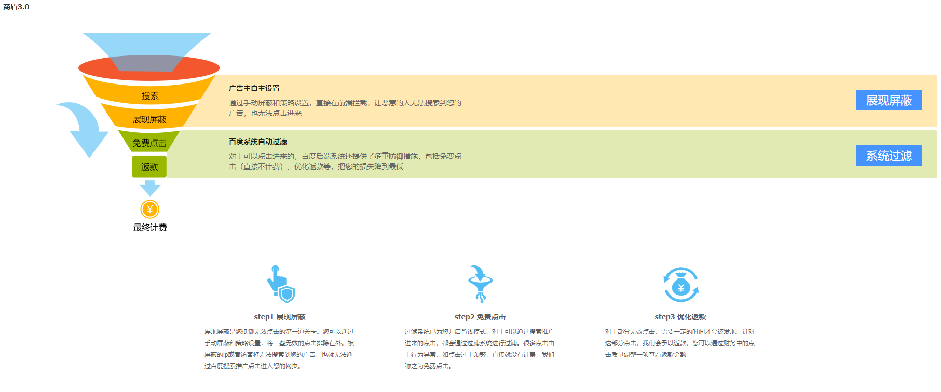Click the 最终计费 label
Image resolution: width=941 pixels, height=392 pixels.
(x=150, y=227)
